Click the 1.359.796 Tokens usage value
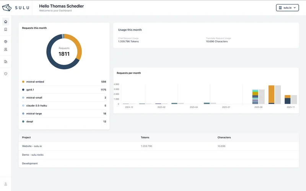 point(129,42)
